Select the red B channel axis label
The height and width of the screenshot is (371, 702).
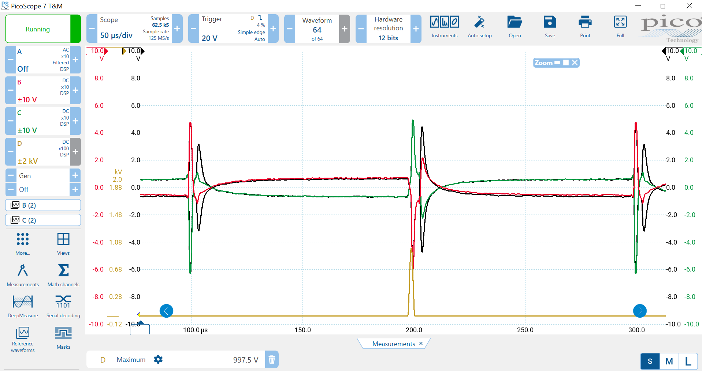(x=97, y=51)
